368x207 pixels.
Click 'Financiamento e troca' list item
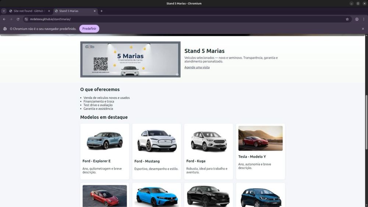click(x=99, y=101)
